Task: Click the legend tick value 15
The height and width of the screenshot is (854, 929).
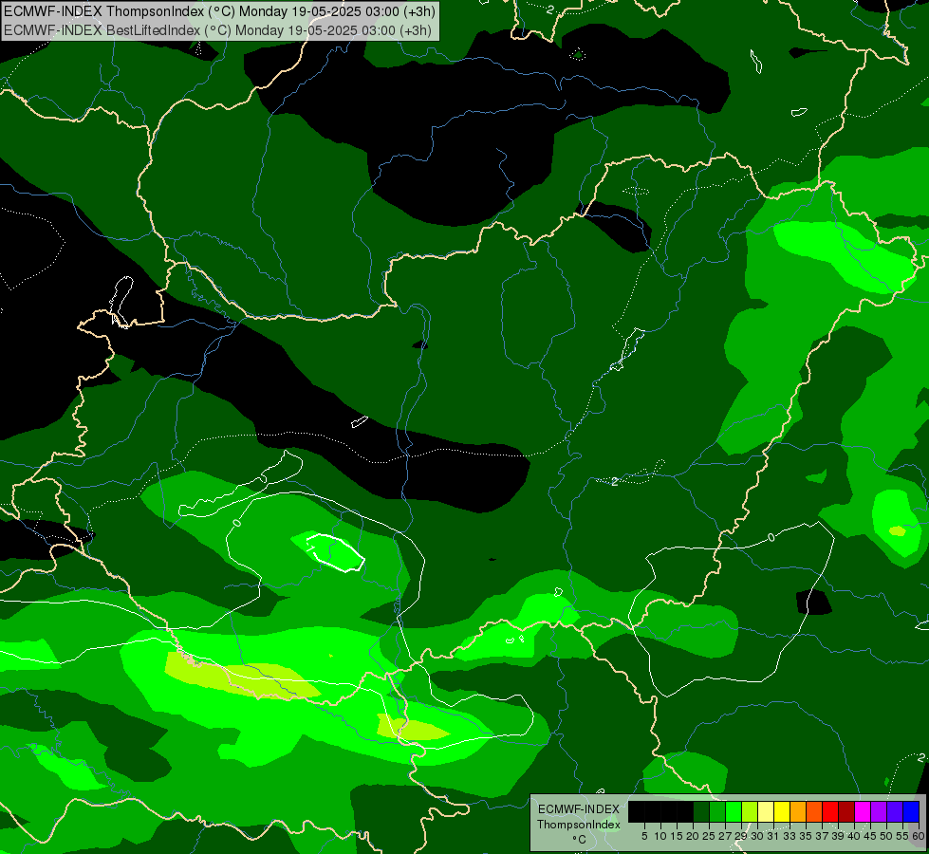Action: [678, 836]
